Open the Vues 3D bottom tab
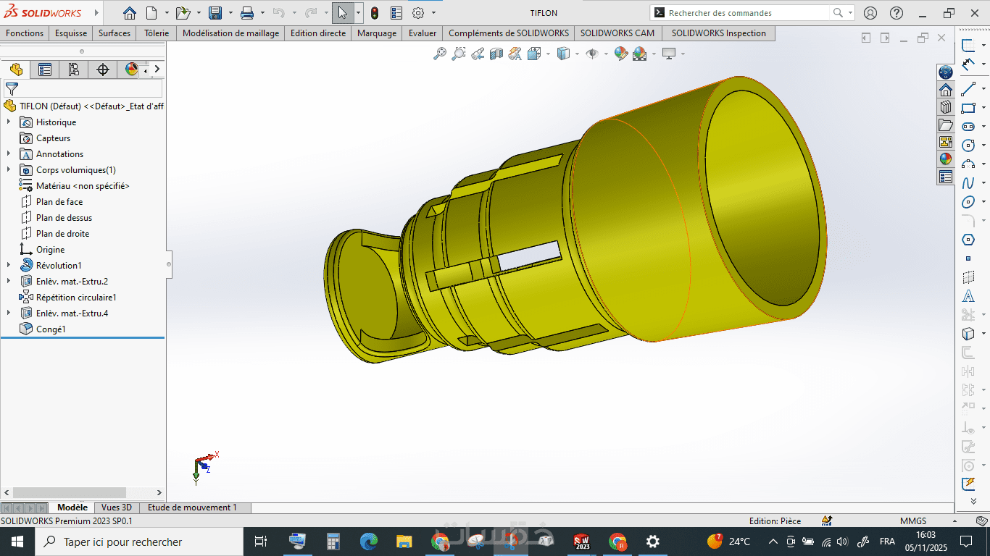 pos(117,507)
